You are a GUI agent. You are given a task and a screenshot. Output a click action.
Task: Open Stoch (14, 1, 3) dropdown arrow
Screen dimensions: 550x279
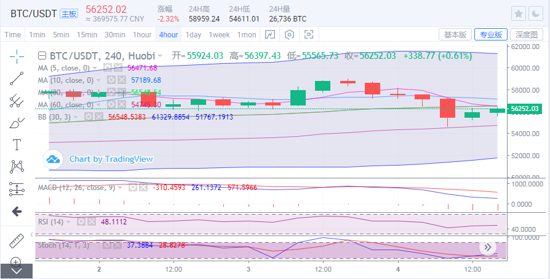95,245
